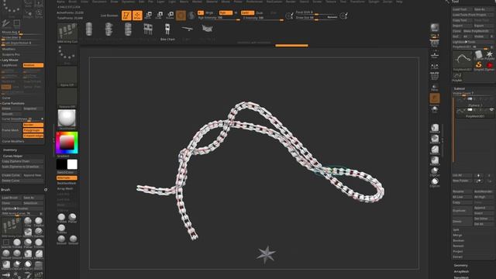Click the Snapshot curve button

click(33, 108)
